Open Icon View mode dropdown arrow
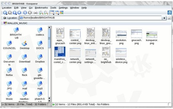The width and height of the screenshot is (173, 109). point(54,14)
